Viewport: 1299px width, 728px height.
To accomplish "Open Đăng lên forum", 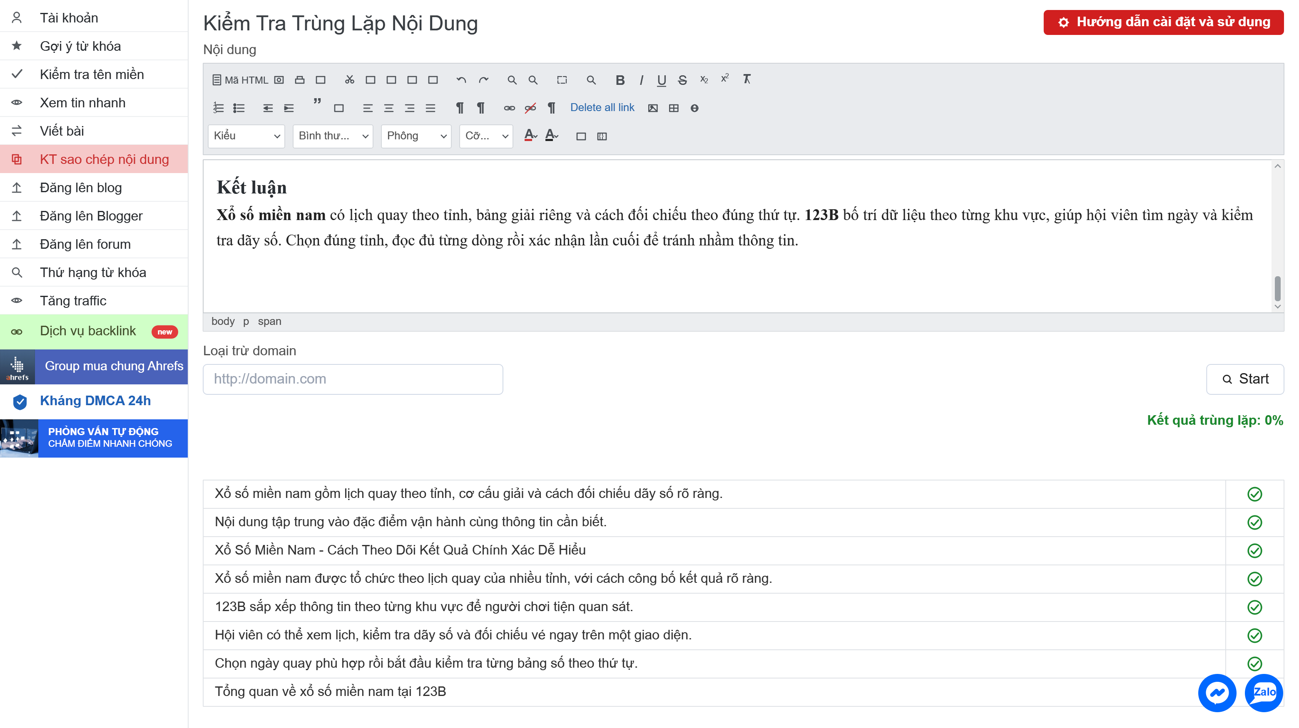I will pos(94,244).
